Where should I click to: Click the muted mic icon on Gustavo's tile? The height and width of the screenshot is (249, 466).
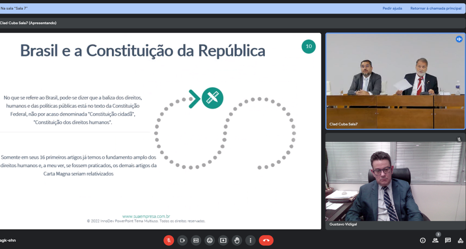(x=459, y=139)
